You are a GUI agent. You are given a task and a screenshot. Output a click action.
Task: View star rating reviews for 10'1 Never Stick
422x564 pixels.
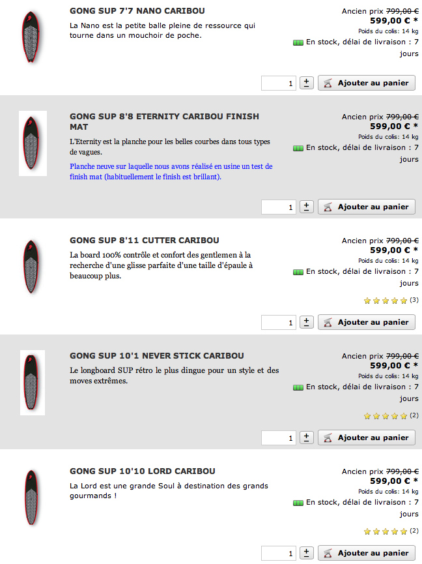coord(386,416)
